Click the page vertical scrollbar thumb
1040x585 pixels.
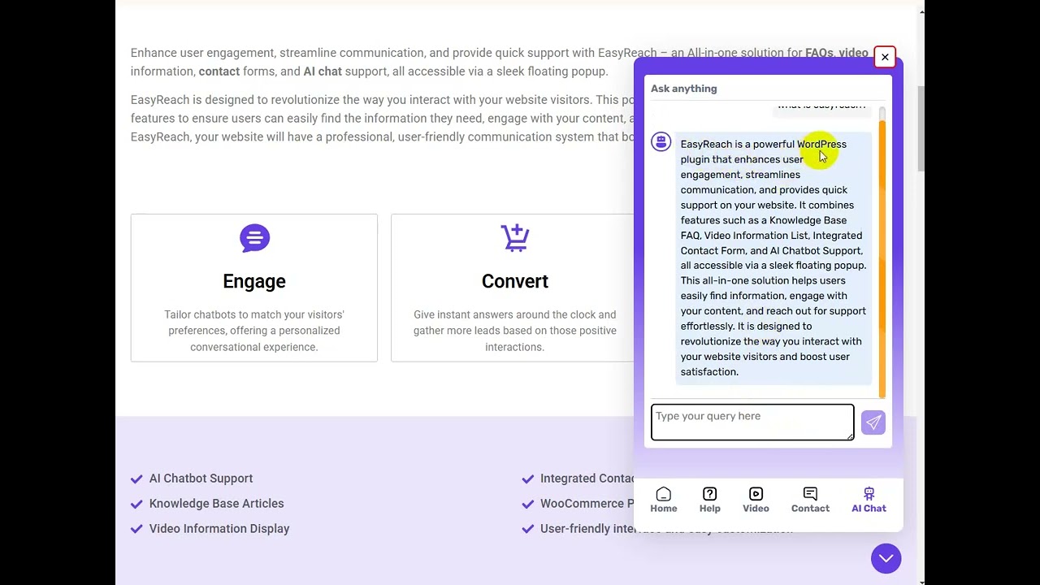coord(921,128)
